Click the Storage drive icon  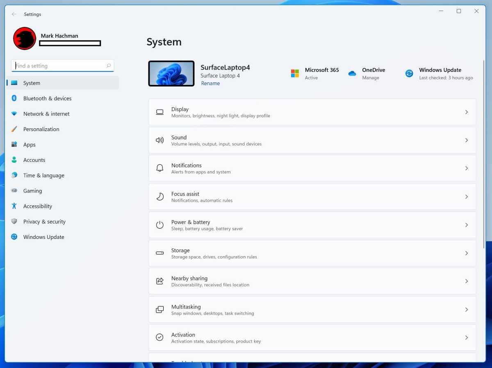pos(160,253)
